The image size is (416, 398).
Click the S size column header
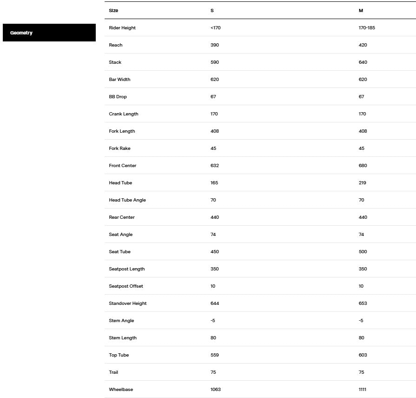(212, 10)
